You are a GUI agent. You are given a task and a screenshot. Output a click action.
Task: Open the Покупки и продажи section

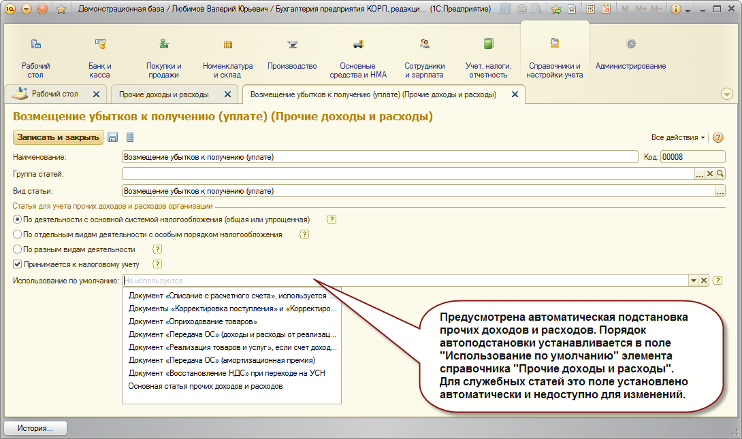coord(164,58)
